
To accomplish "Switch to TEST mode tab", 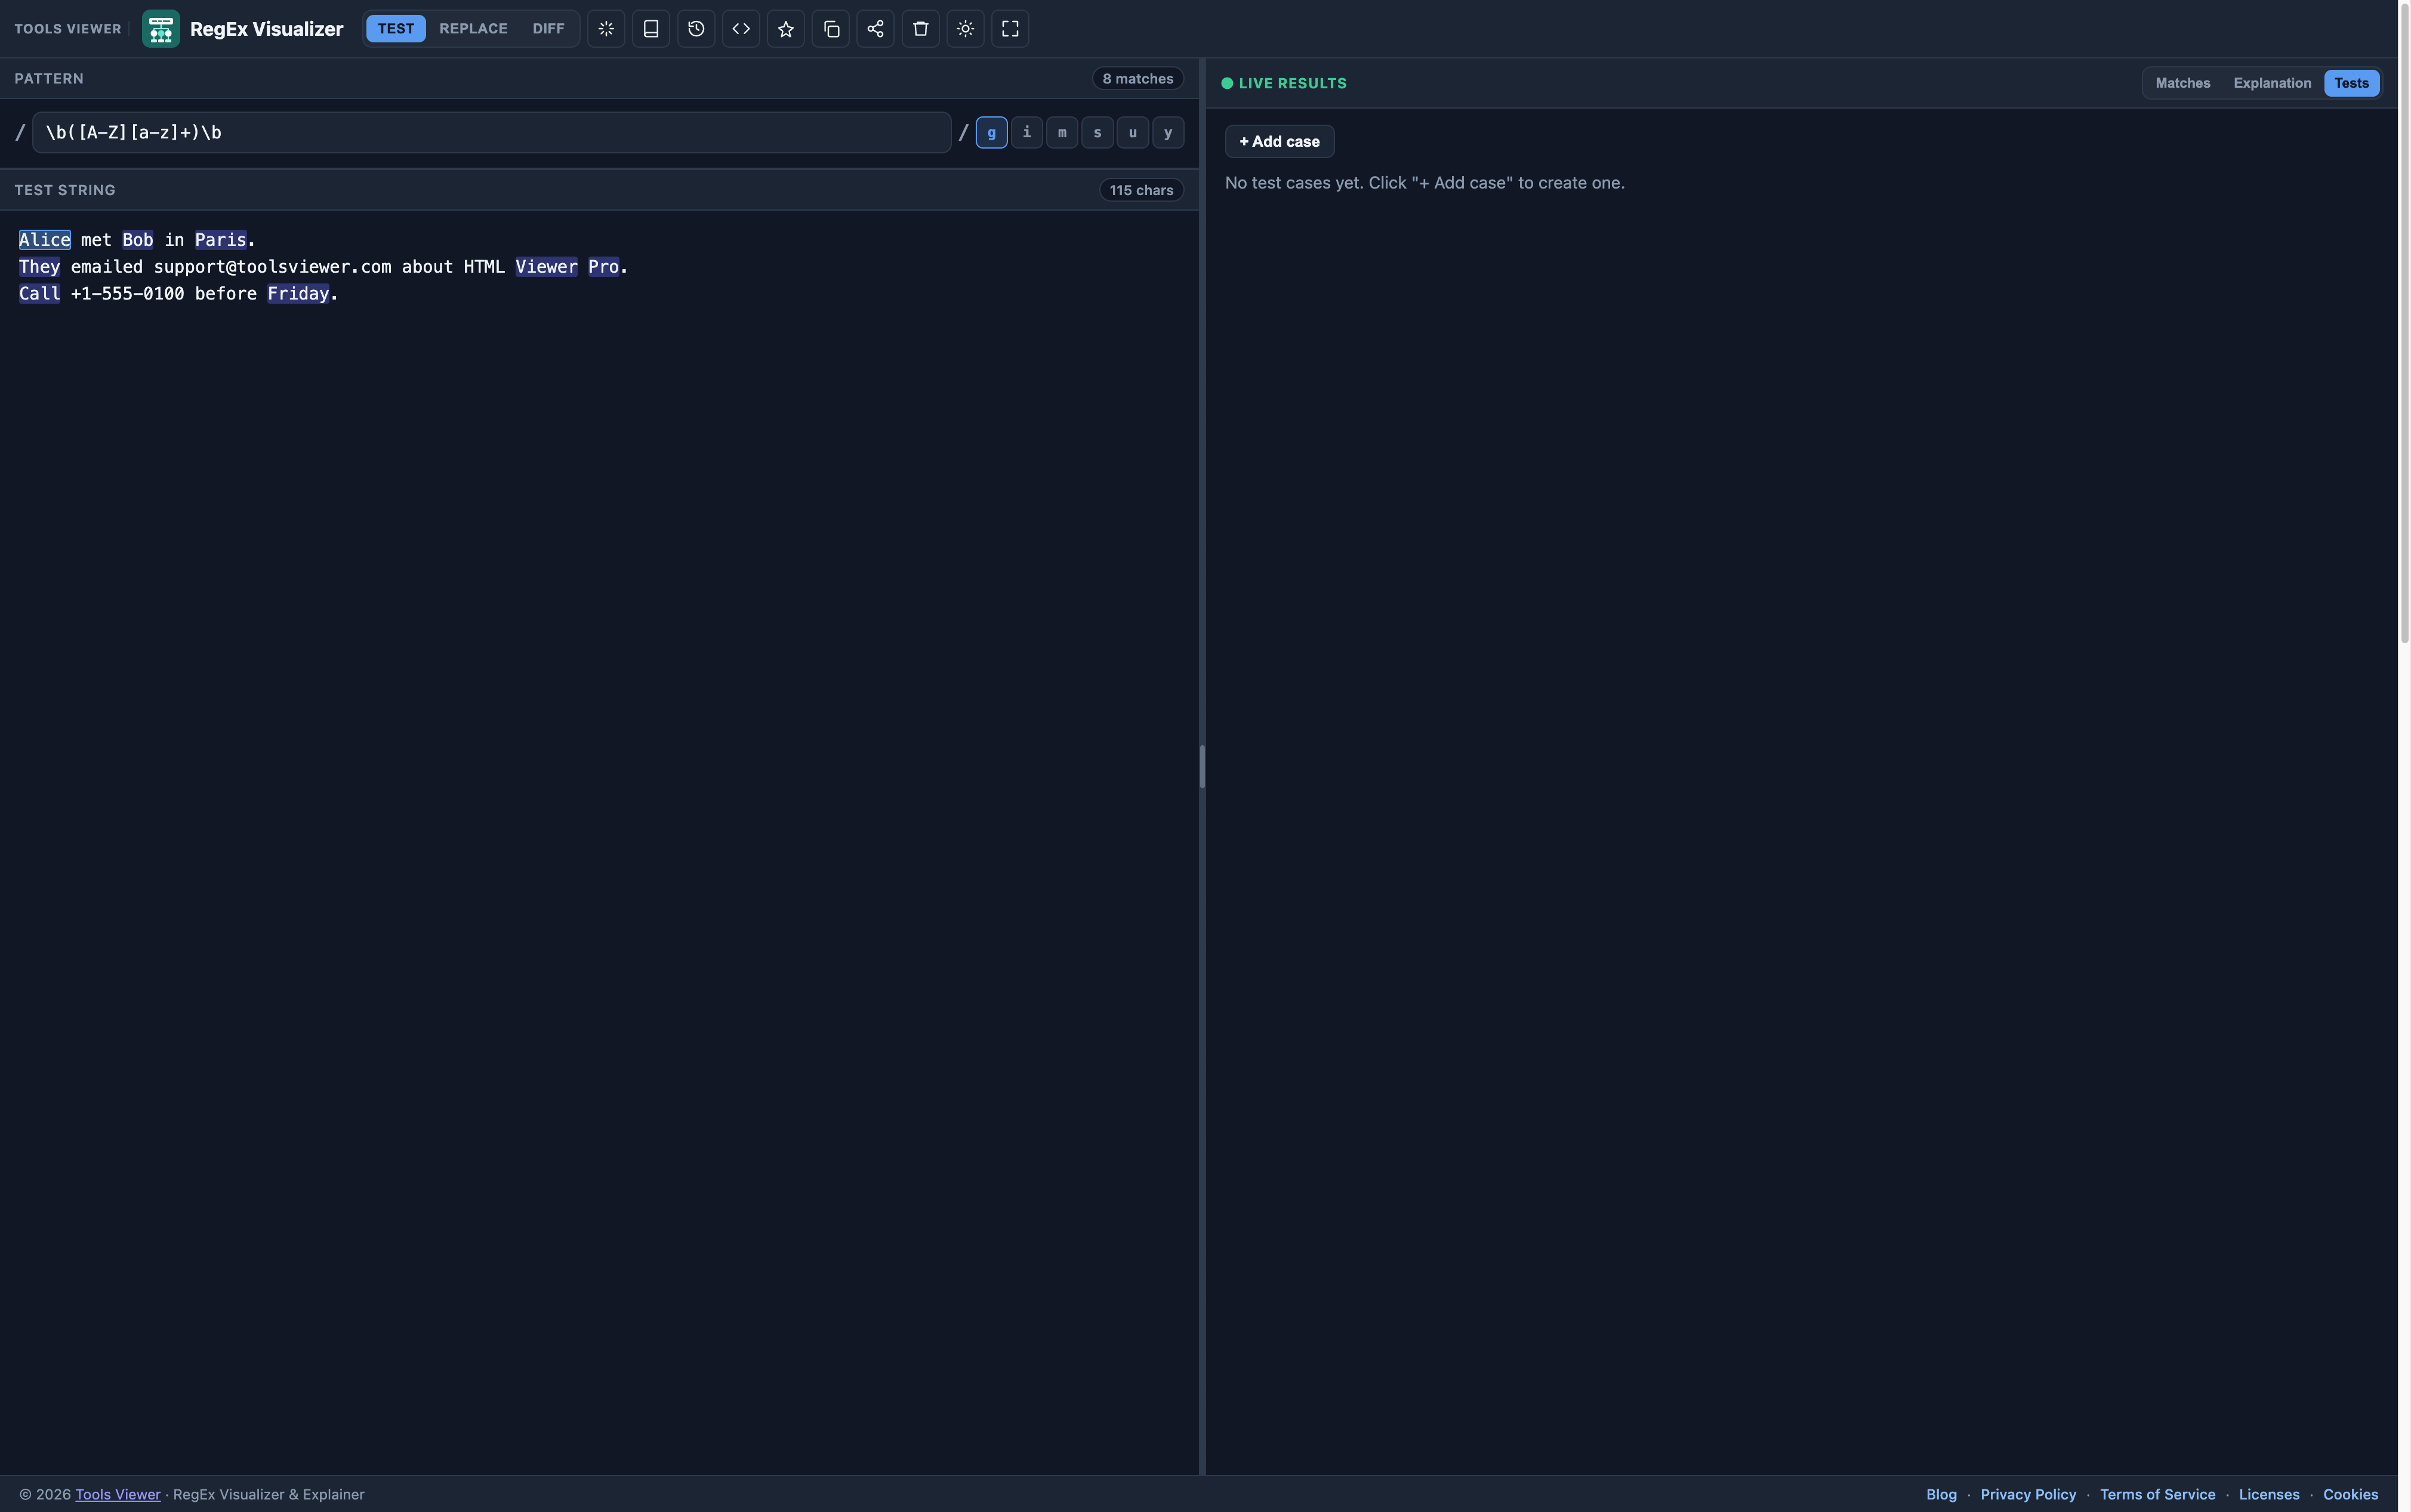I will coord(396,29).
